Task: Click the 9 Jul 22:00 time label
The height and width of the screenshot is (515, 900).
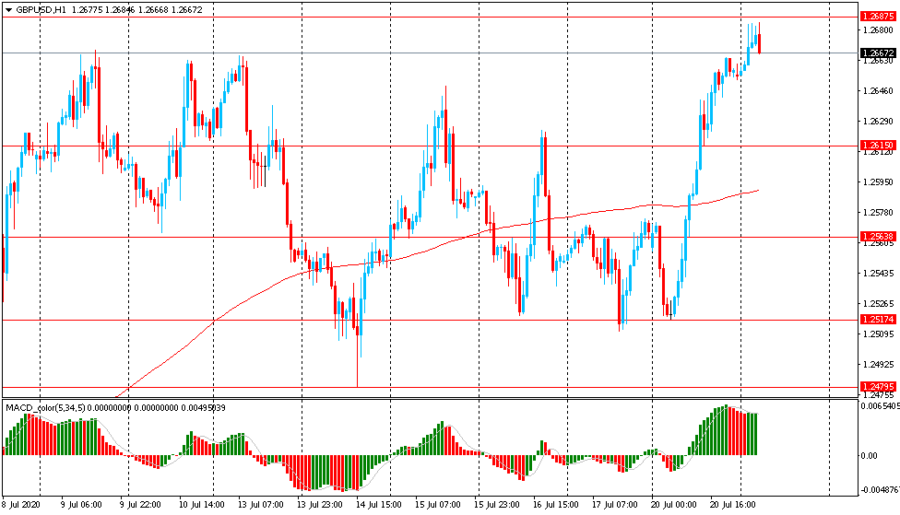Action: (x=140, y=505)
